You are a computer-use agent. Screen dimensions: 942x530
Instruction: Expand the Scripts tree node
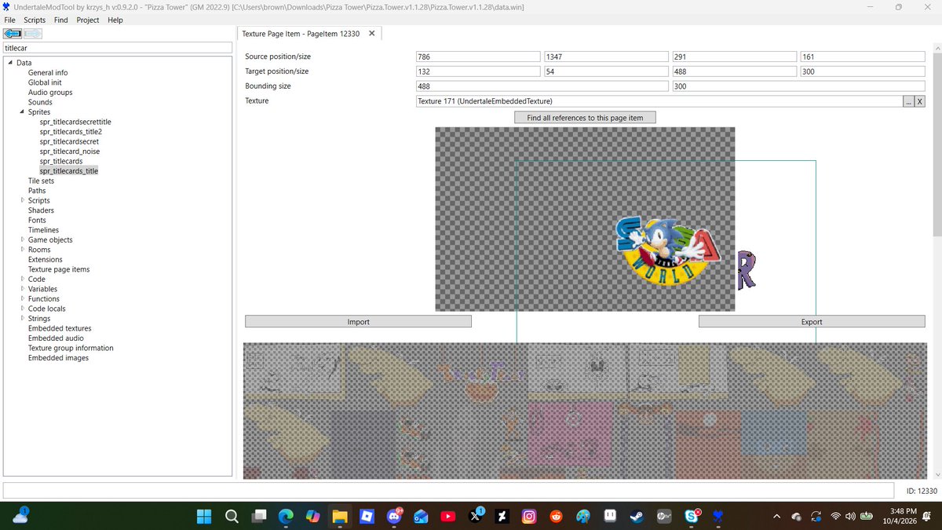(x=22, y=200)
